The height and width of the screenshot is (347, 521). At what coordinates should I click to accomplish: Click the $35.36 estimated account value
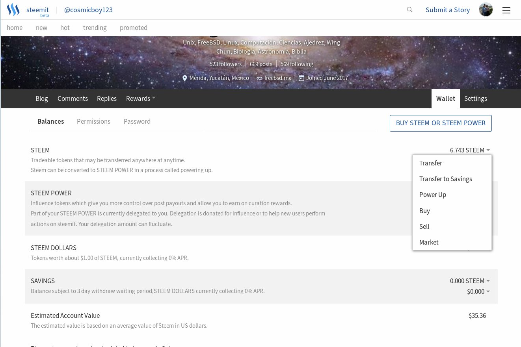(477, 315)
